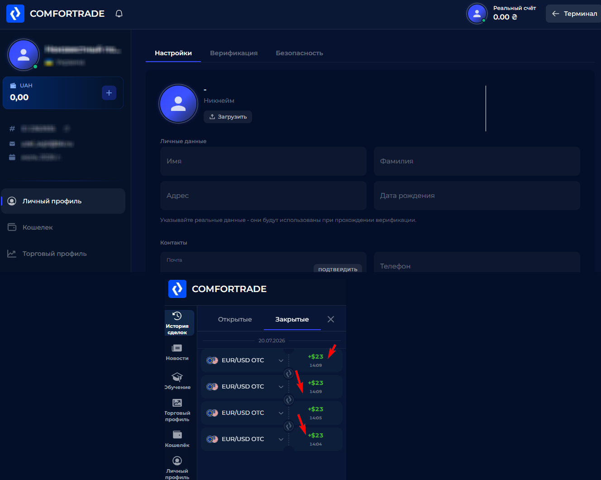
Task: Click +$23 result at 14:04
Action: [315, 435]
